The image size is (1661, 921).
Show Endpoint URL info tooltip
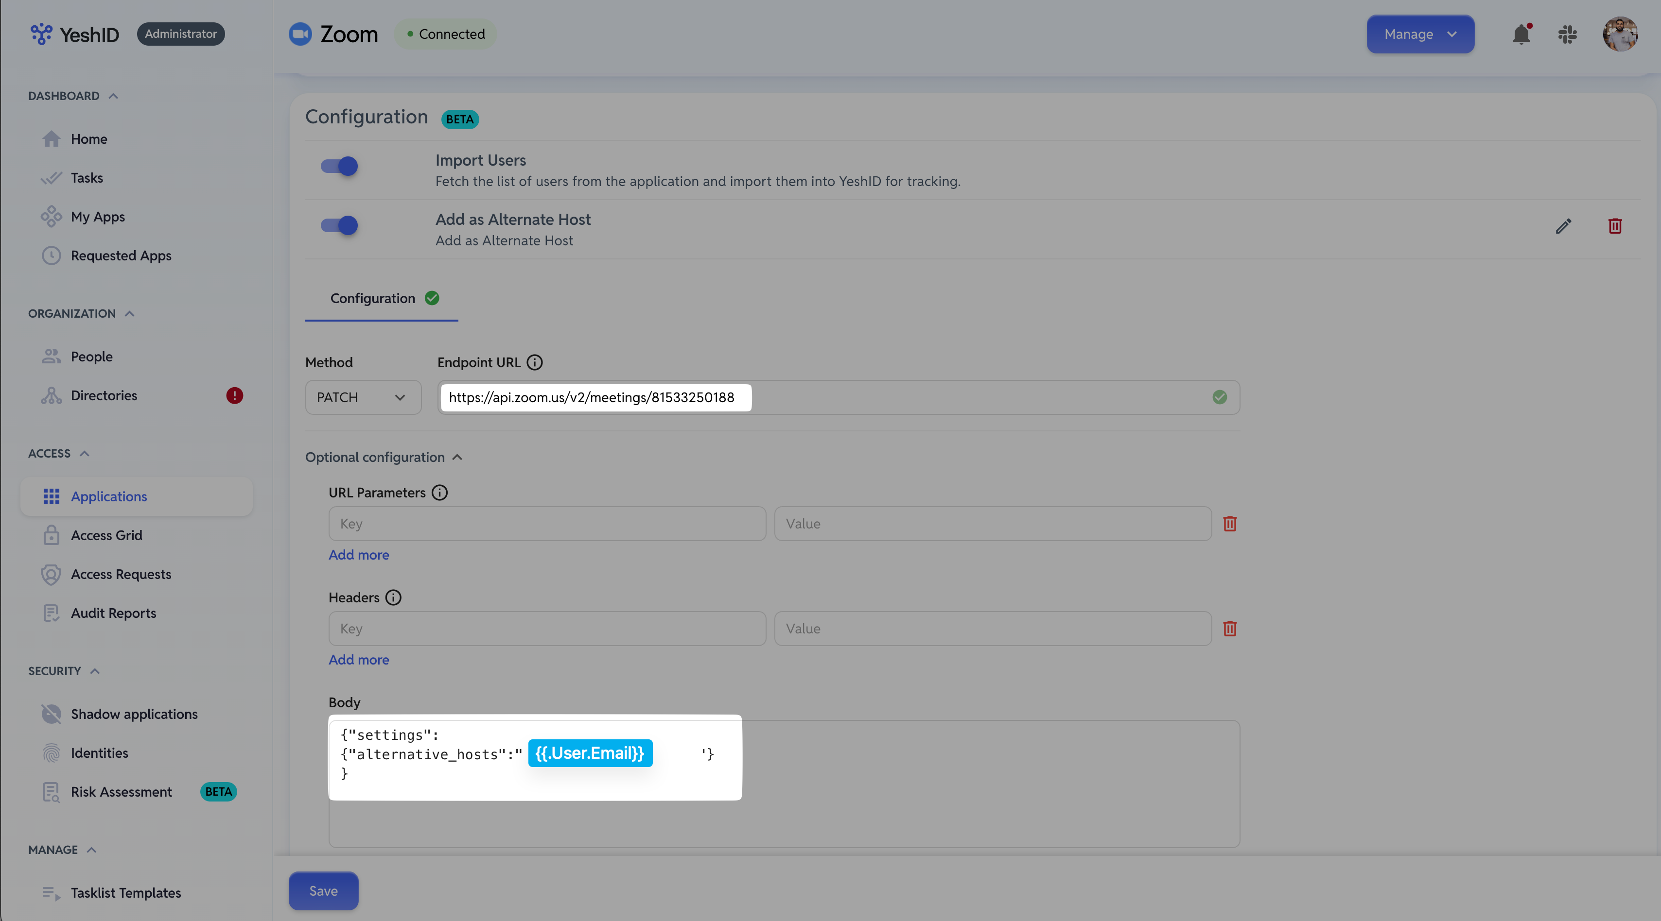point(535,362)
